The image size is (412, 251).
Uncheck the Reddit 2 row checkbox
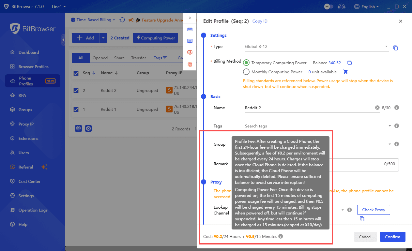76,91
